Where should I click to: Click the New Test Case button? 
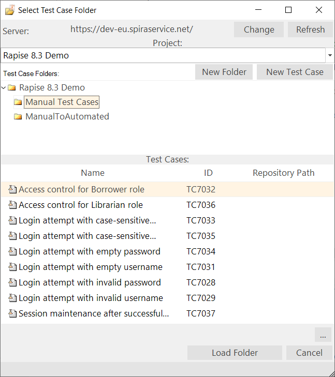click(295, 72)
